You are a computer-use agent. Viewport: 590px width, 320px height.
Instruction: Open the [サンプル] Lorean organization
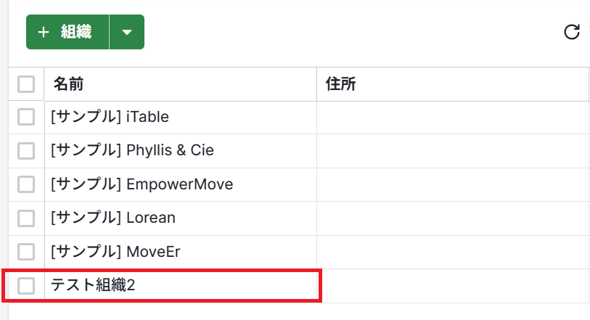(112, 218)
